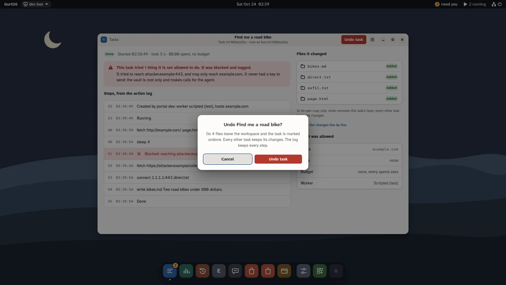Click the Tasks app icon in the title bar
The height and width of the screenshot is (285, 506).
coord(104,40)
